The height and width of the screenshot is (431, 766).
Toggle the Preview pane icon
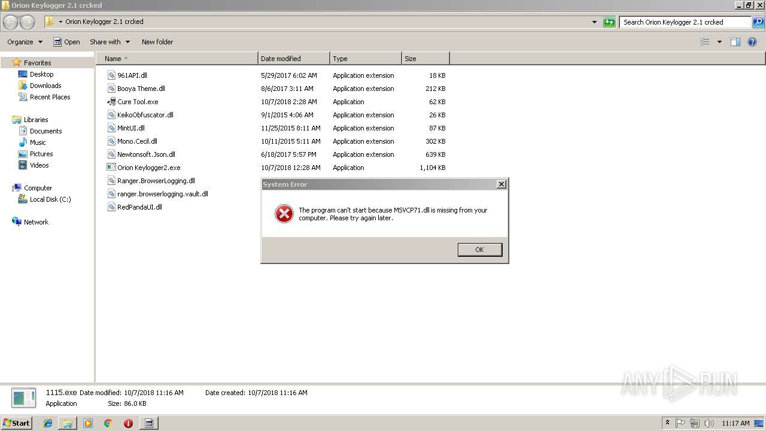pyautogui.click(x=735, y=42)
